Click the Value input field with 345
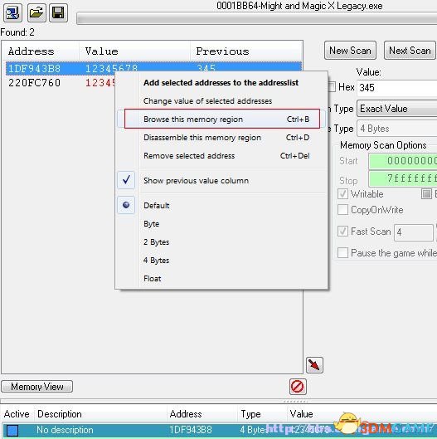Screen dimensions: 437x439 (396, 87)
